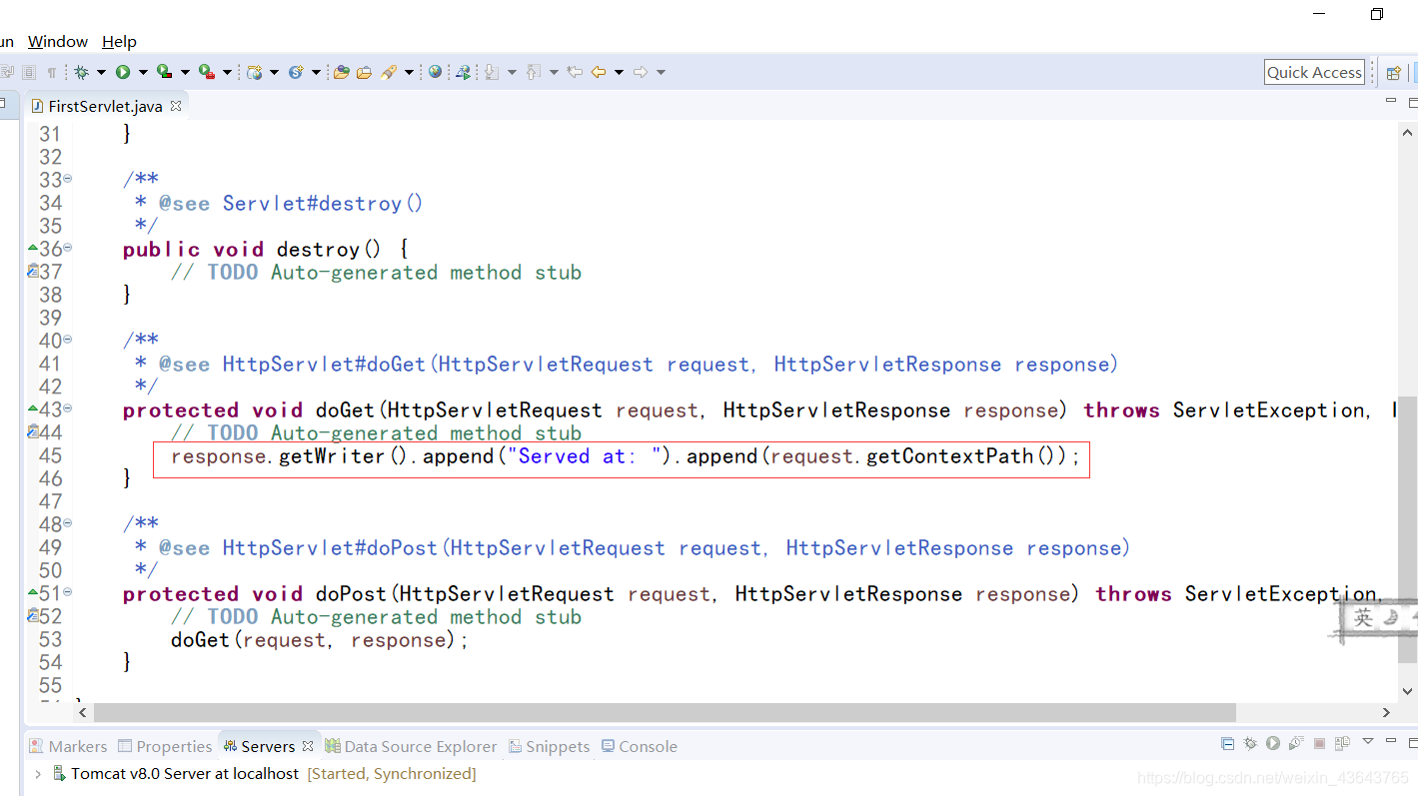Stop the server with the red square icon

coord(1319,743)
